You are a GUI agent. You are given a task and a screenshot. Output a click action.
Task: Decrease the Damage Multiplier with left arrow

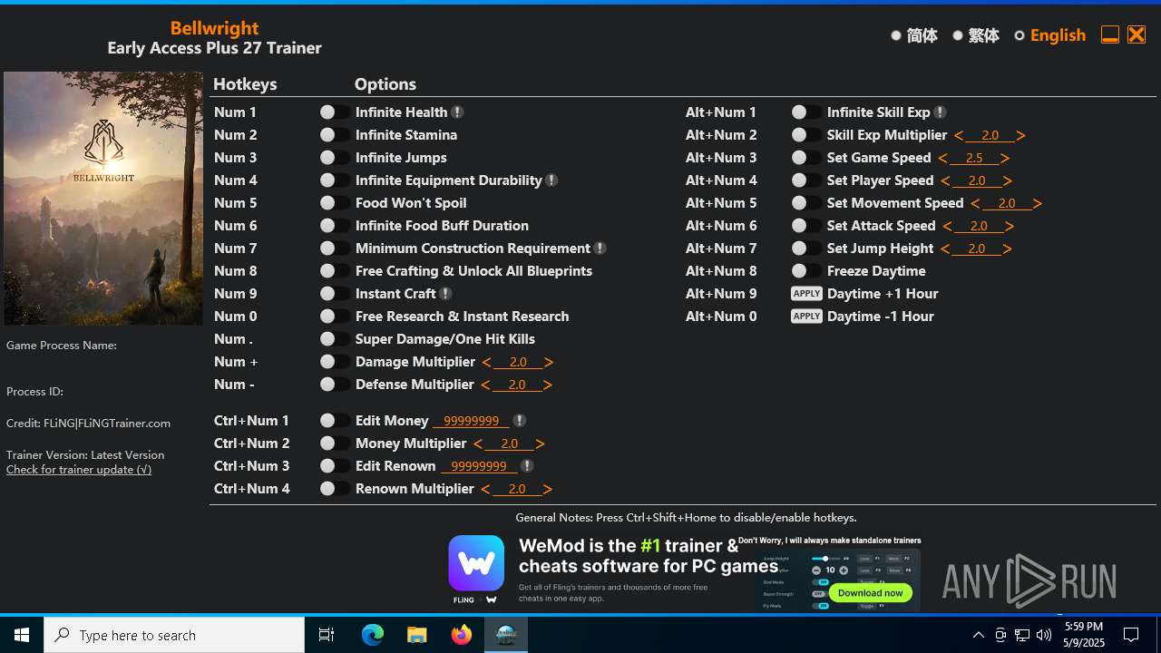point(487,363)
